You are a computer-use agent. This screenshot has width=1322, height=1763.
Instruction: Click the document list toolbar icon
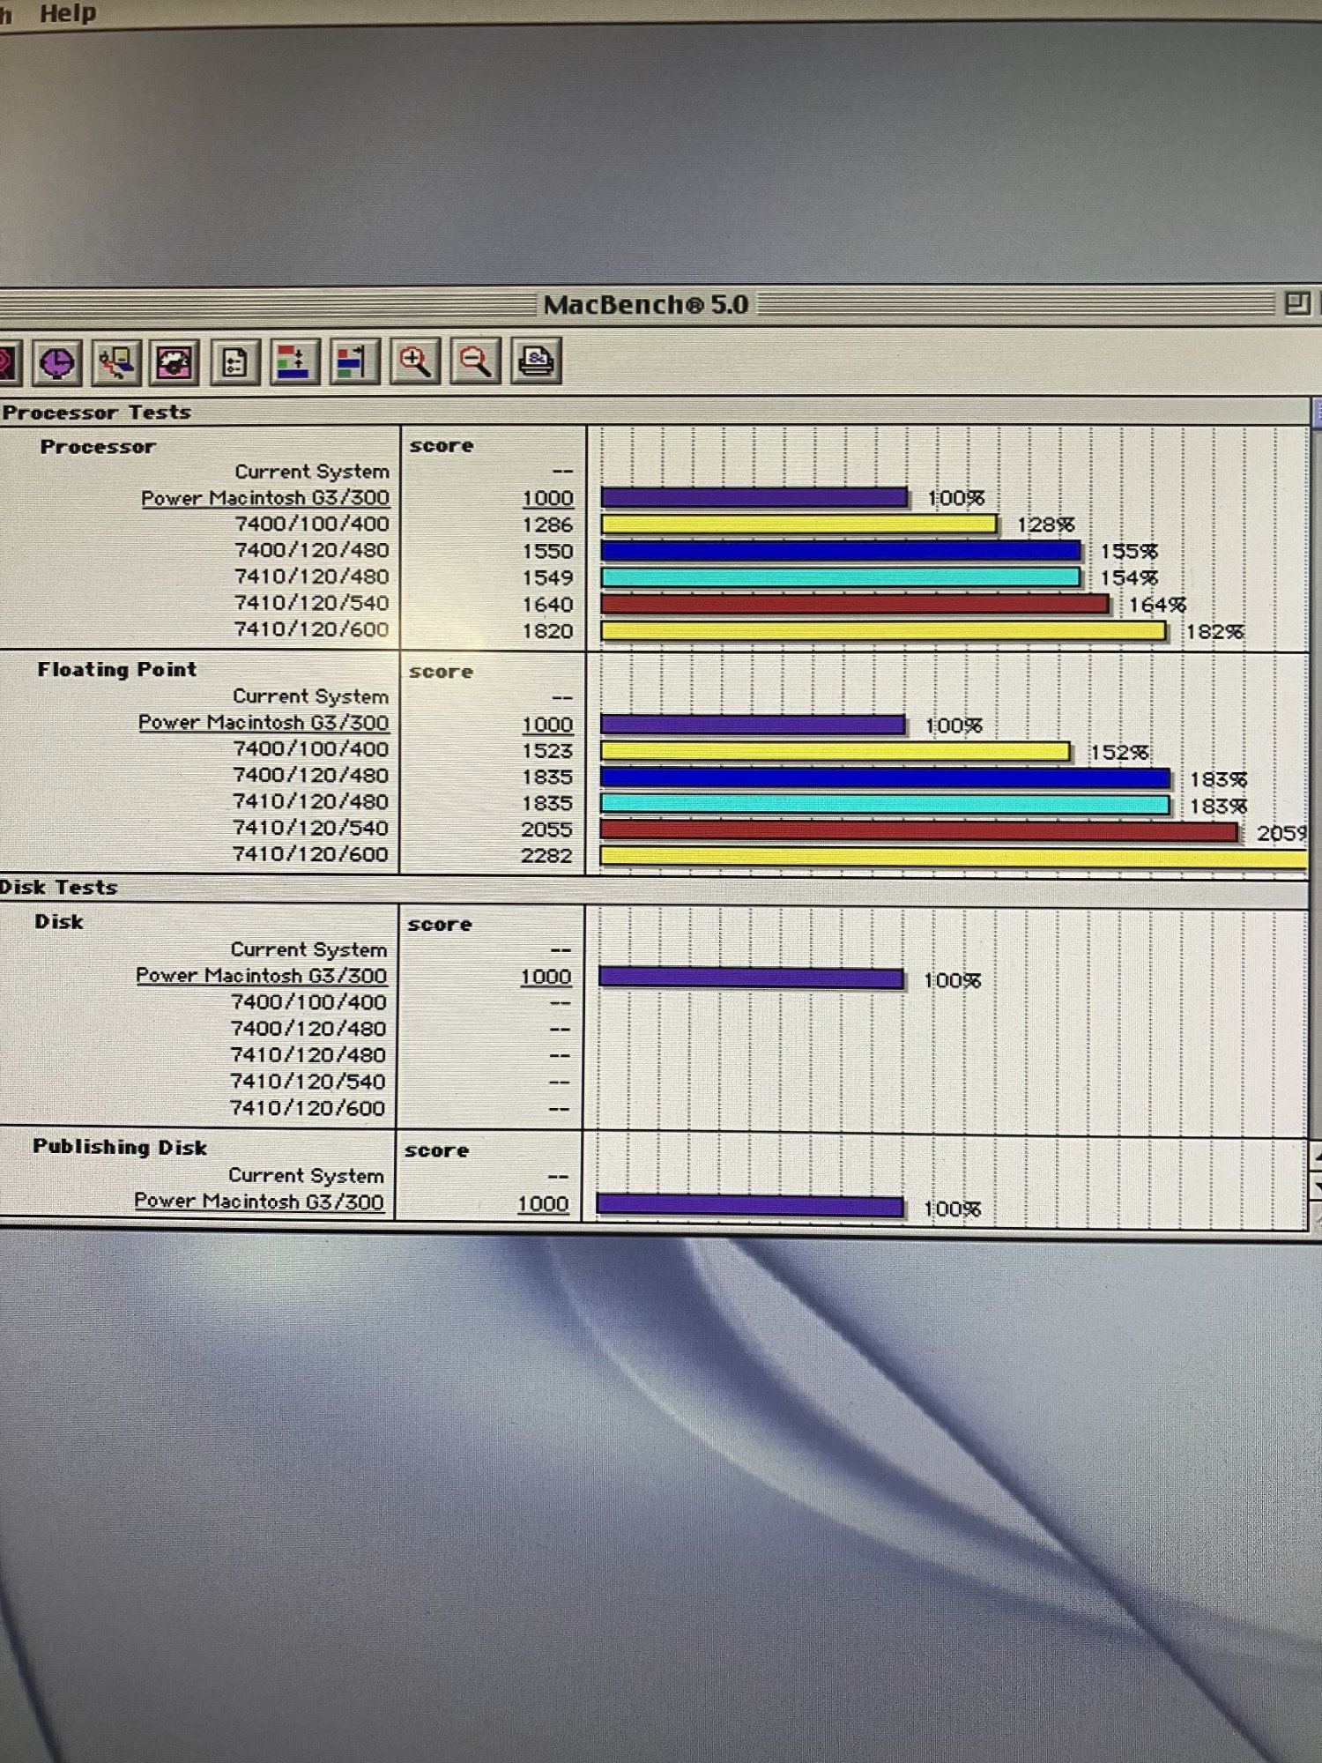click(x=235, y=362)
